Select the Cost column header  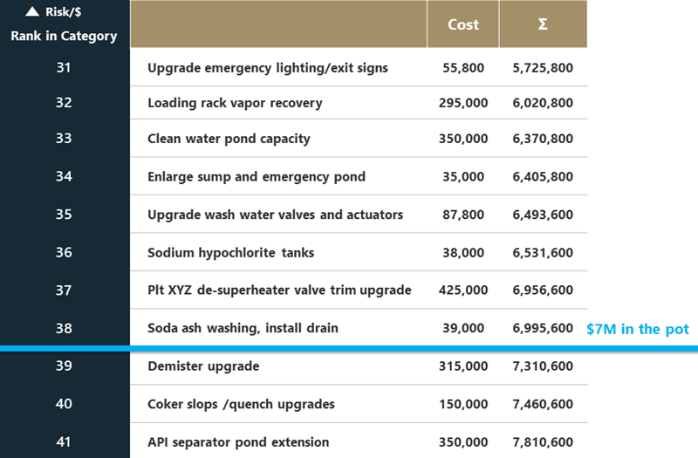[462, 24]
